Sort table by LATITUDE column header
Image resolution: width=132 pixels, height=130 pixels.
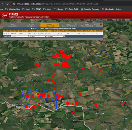[7, 31]
